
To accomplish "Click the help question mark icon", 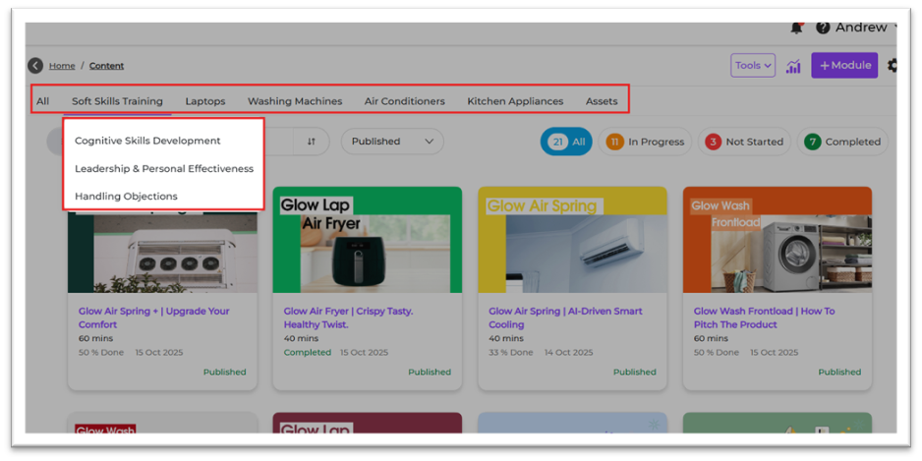I will coord(823,28).
